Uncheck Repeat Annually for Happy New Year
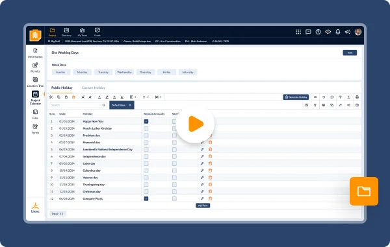The height and width of the screenshot is (247, 390). [x=146, y=121]
